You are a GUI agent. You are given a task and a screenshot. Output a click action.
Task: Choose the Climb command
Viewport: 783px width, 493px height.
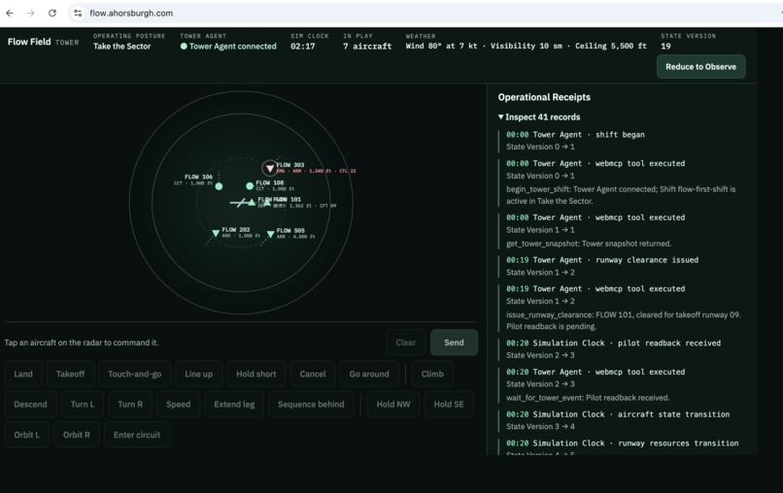[x=432, y=374]
